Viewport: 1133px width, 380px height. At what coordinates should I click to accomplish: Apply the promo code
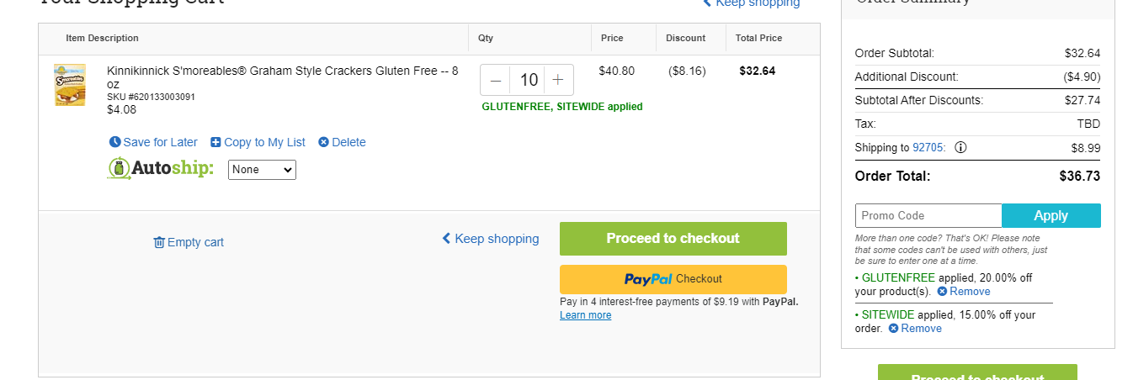point(1051,215)
